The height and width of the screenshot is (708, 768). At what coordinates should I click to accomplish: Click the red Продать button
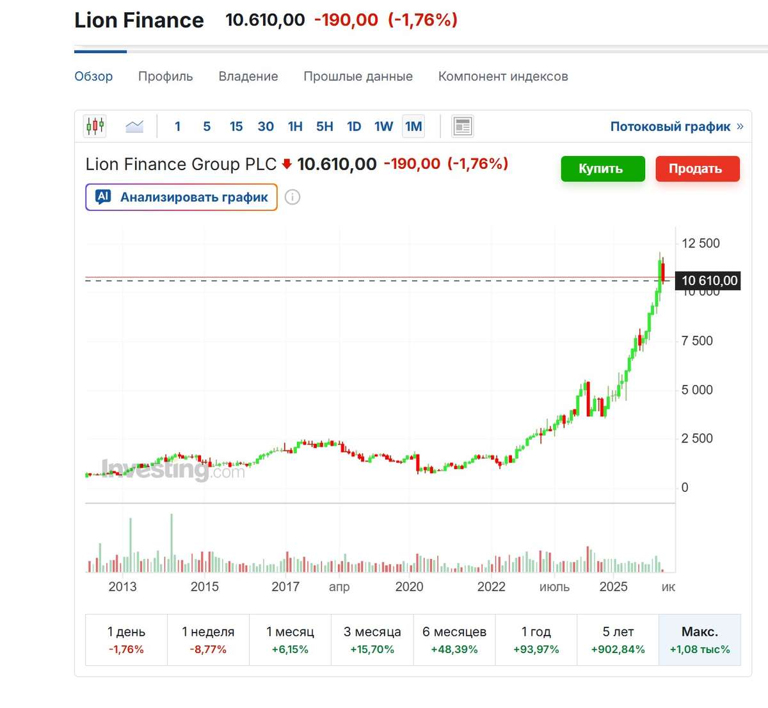pos(698,169)
